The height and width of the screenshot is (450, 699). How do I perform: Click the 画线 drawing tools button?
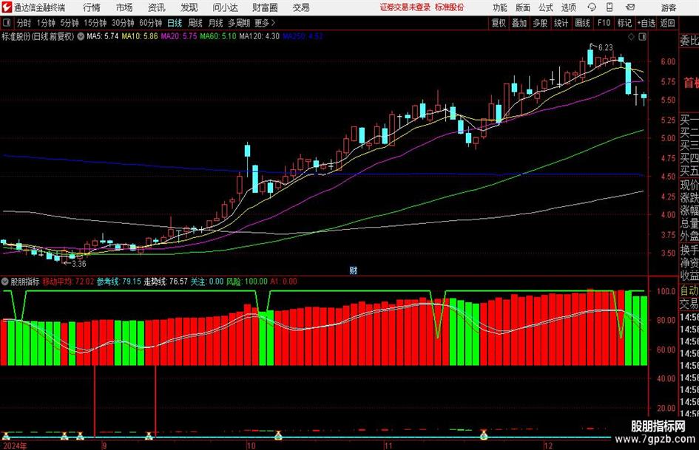coord(582,23)
